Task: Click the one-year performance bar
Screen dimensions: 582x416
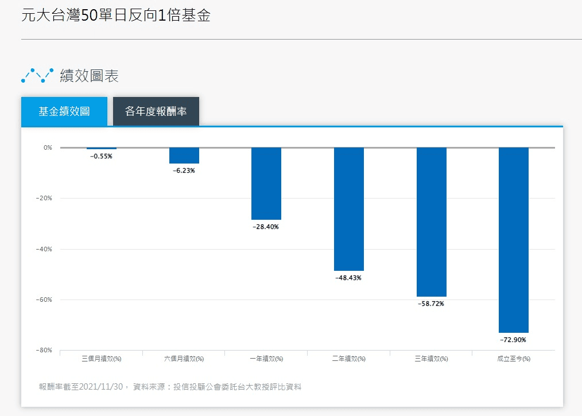Action: [x=266, y=184]
